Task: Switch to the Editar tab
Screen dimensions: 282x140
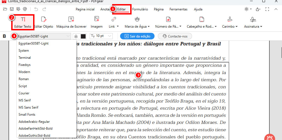Action: (x=121, y=9)
